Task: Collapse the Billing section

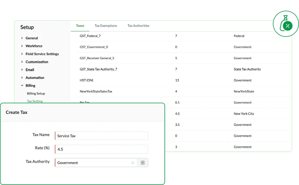Action: pyautogui.click(x=22, y=86)
